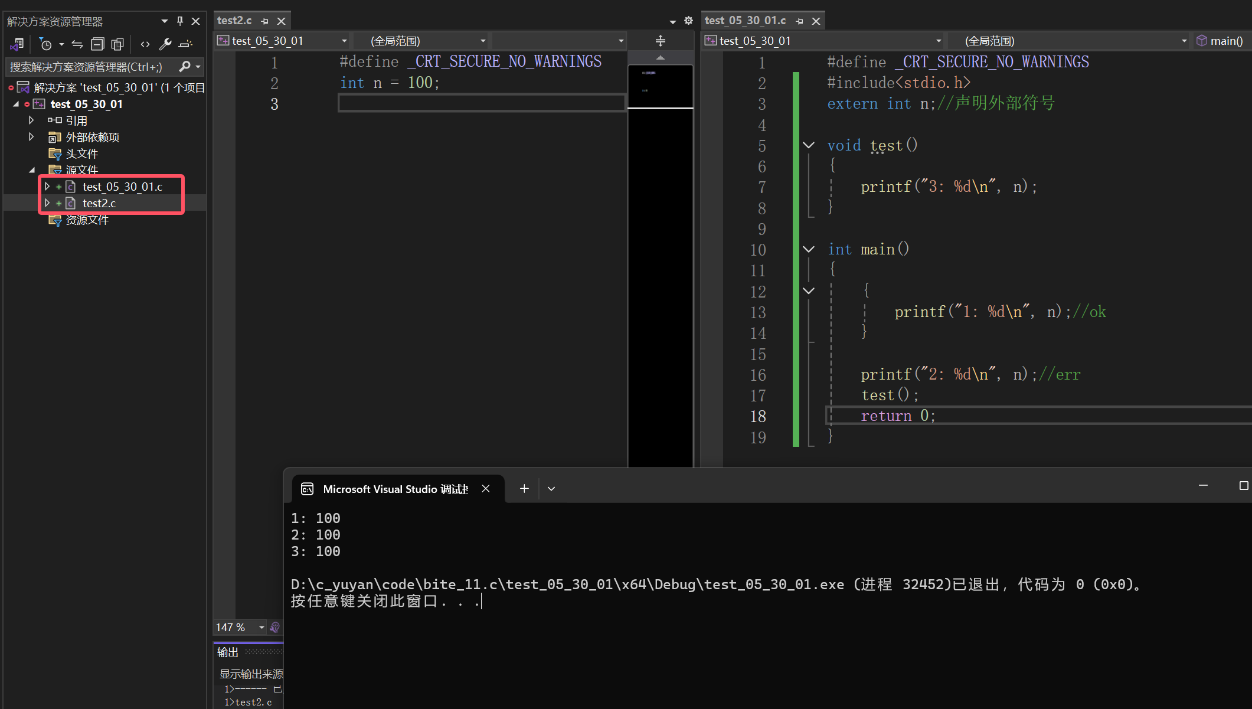Pin the Solution Explorer panel
Image resolution: width=1252 pixels, height=709 pixels.
pyautogui.click(x=180, y=21)
